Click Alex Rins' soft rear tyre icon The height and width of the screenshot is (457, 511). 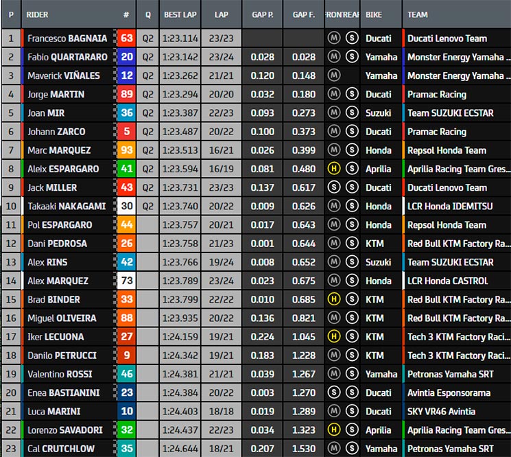pos(352,261)
